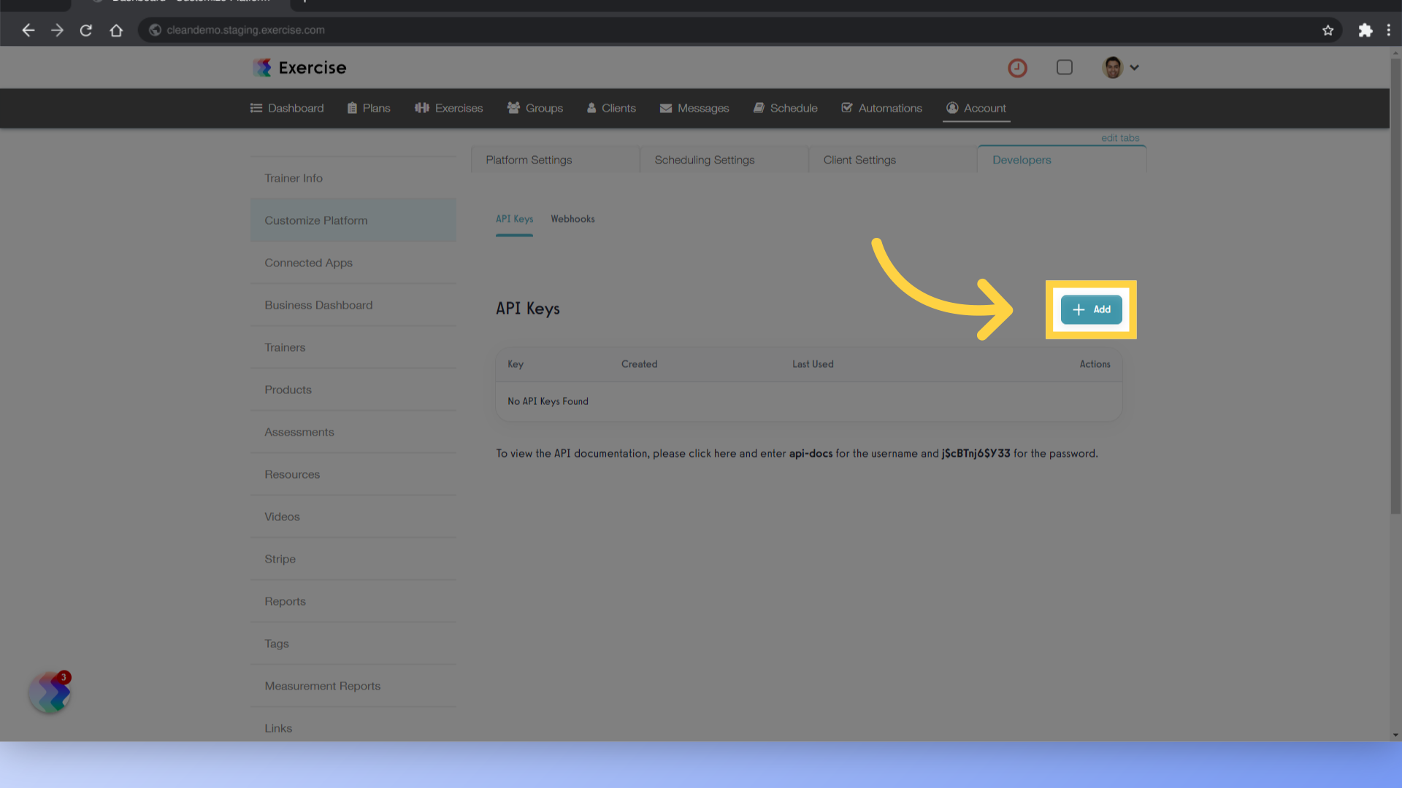
Task: Toggle the timer icon in header
Action: 1017,67
